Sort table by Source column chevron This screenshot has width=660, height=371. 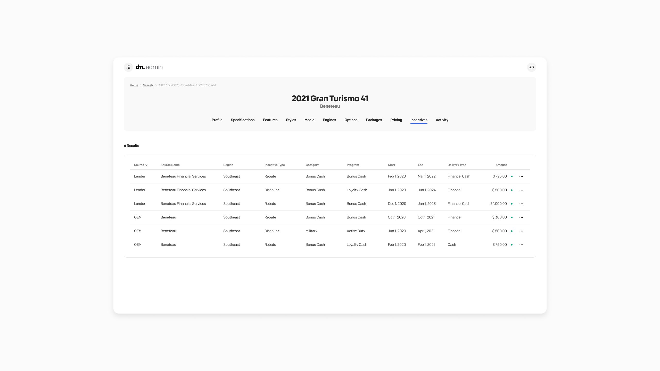pos(146,165)
